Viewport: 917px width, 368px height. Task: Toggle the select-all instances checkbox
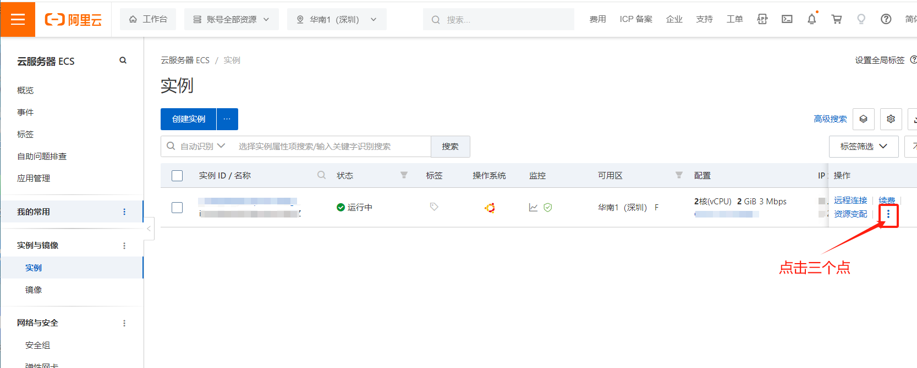tap(177, 176)
